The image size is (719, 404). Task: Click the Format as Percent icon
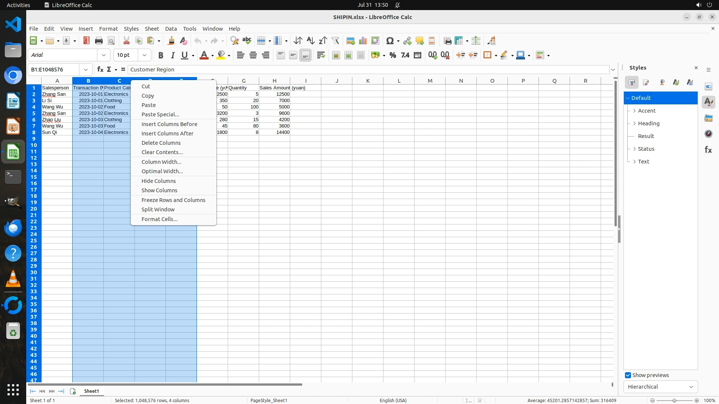click(x=392, y=55)
